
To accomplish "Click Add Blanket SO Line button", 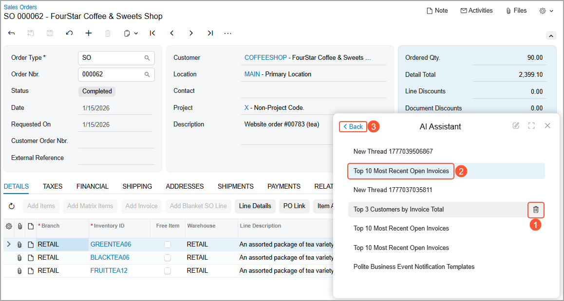I will coord(198,206).
